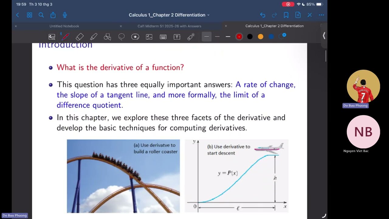
Task: Tap the Wi-Fi status icon
Action: pos(298,4)
